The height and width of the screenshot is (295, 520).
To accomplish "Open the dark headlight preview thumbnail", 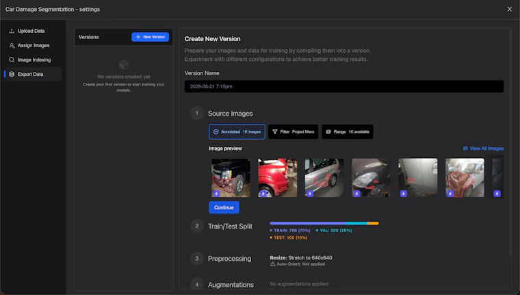I will [371, 178].
